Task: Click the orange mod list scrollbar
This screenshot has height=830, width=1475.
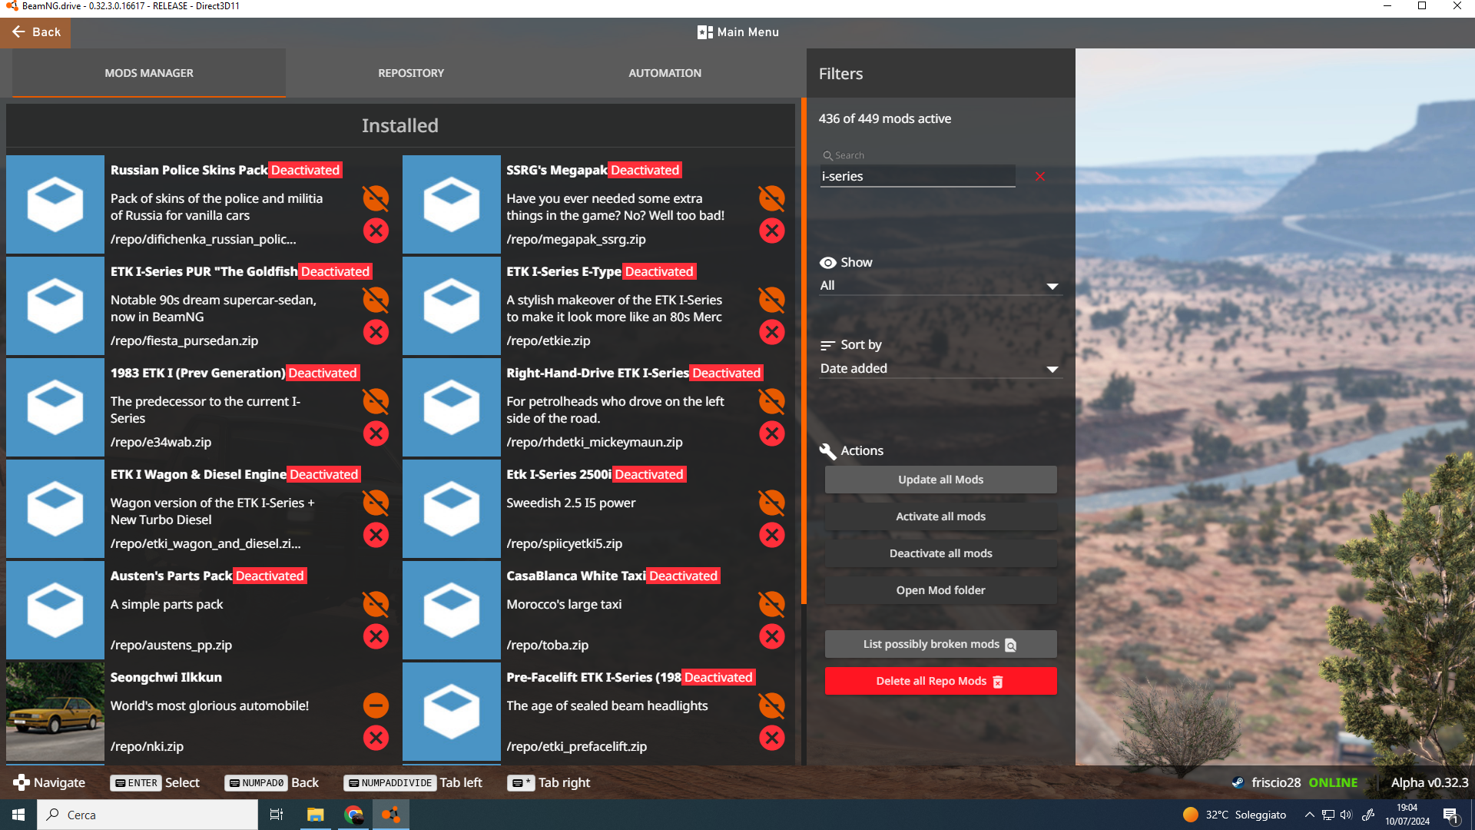Action: tap(804, 350)
